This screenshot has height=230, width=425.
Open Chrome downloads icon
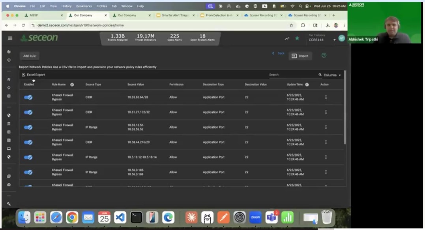tap(328, 25)
